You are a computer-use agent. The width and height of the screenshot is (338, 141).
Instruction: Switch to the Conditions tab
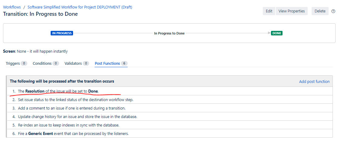click(46, 64)
